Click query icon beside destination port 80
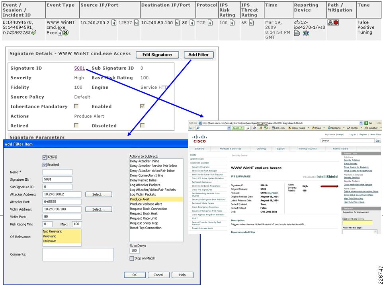 coord(192,23)
